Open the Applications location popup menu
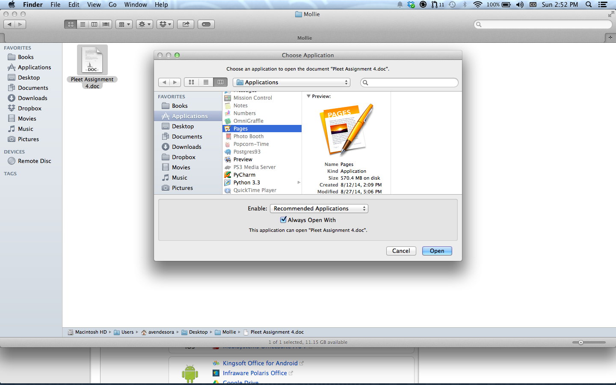The height and width of the screenshot is (385, 616). (x=291, y=82)
